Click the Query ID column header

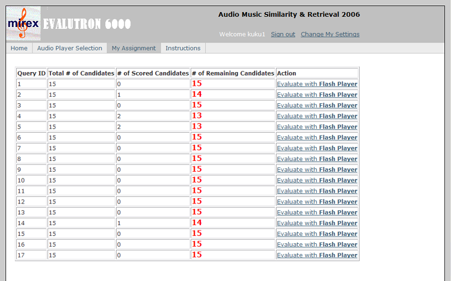pyautogui.click(x=31, y=73)
